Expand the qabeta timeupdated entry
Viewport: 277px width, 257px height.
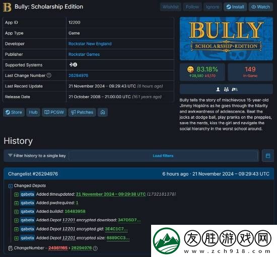click(16, 194)
